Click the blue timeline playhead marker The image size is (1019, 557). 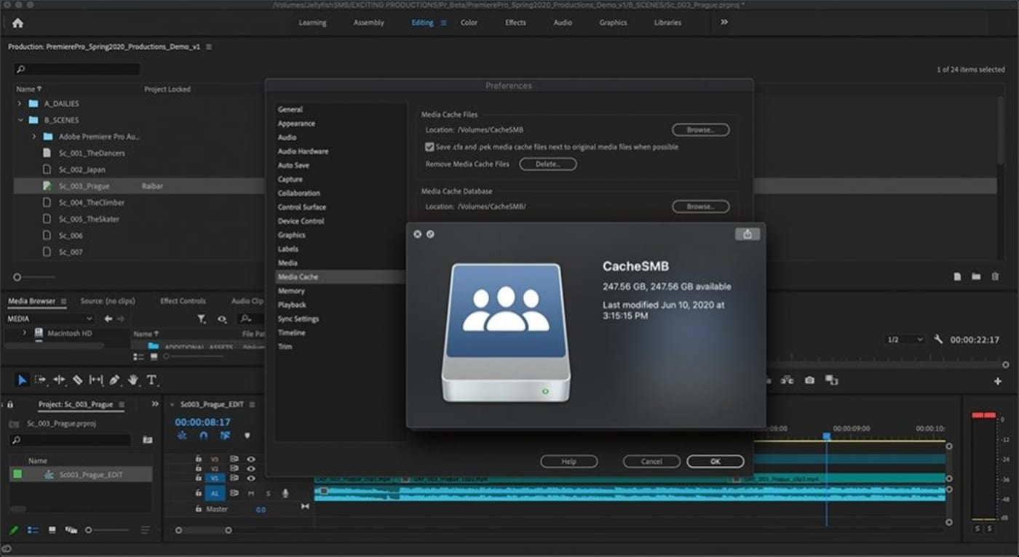point(826,436)
